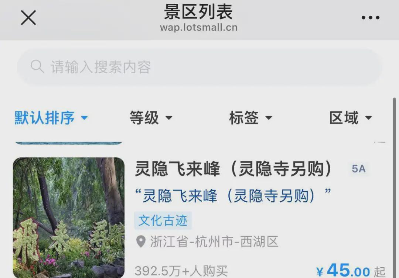
Task: Click the 浙江省-杭州市-西湖区 address text
Action: click(214, 241)
